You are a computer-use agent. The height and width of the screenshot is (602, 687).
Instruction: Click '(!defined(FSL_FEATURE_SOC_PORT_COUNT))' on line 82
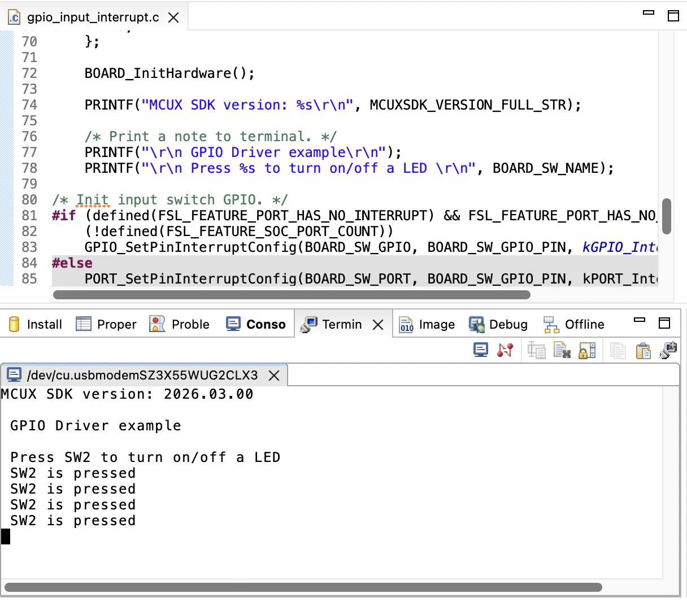[x=239, y=232]
